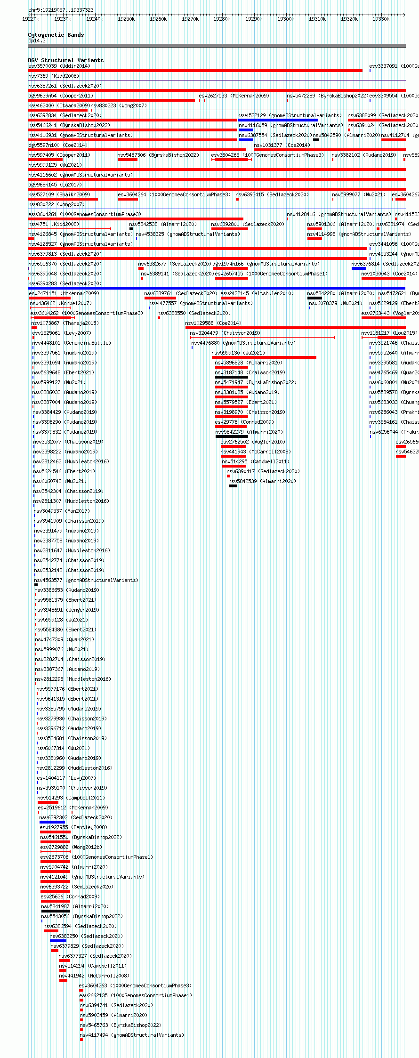Click nsv830223 (Wong2007) label
419x1058 pixels.
pos(119,105)
